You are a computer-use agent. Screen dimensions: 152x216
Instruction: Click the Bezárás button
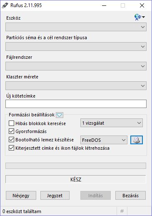point(130,196)
